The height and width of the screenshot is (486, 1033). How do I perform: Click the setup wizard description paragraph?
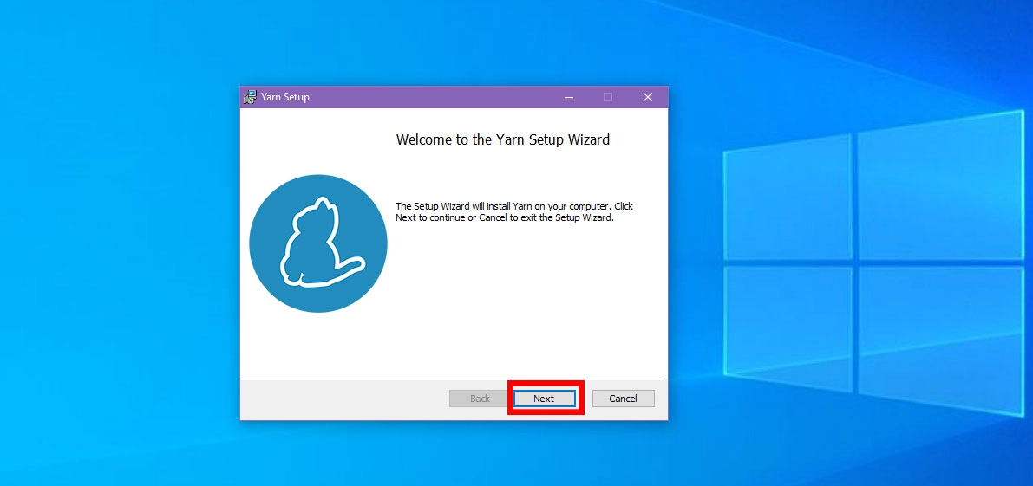[514, 211]
